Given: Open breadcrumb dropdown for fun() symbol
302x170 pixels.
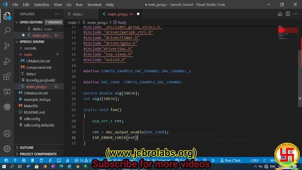Looking at the screenshot, I should [119, 23].
